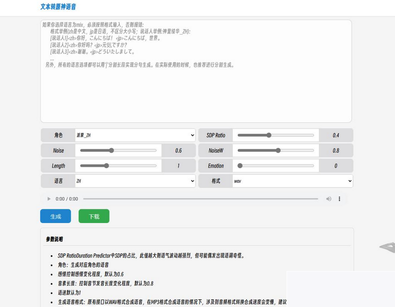Open the 角色 character dropdown
The image size is (395, 307).
[x=135, y=135]
